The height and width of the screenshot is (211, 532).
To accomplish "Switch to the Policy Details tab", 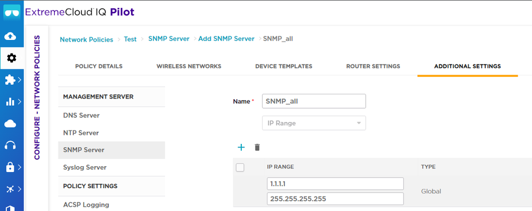I will (x=99, y=66).
